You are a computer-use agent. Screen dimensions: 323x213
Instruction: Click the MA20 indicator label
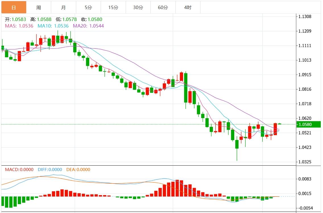(88, 26)
